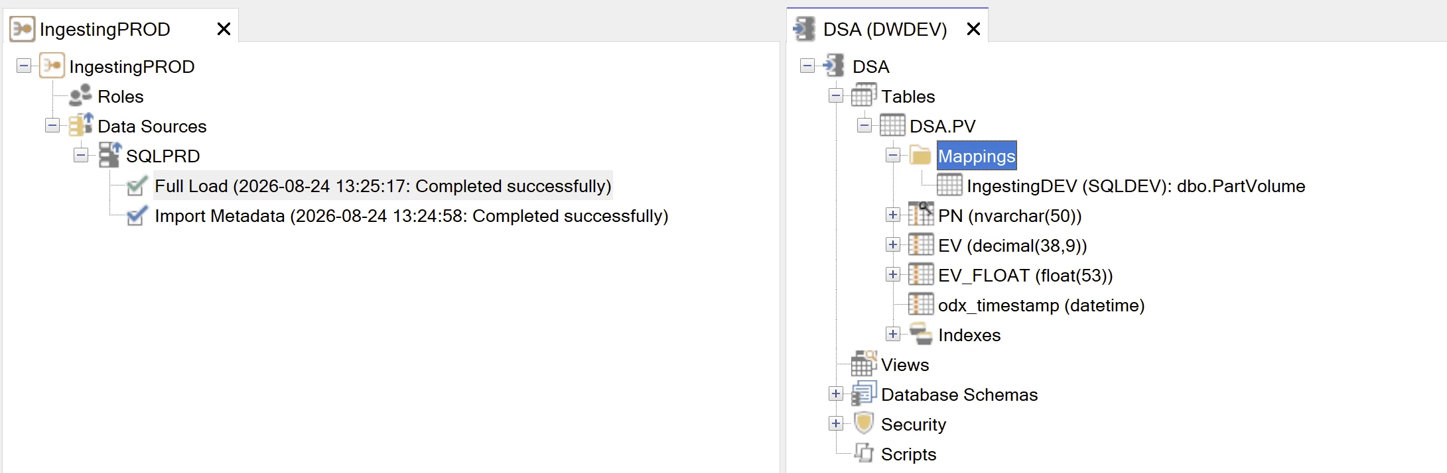Select the Import Metadata completed task

[x=411, y=216]
